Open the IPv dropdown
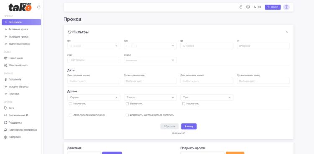 [x=94, y=46]
